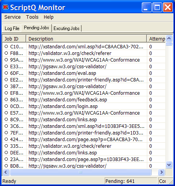Select the xstandard.com/eval.asp job description
The height and width of the screenshot is (186, 175).
62,73
